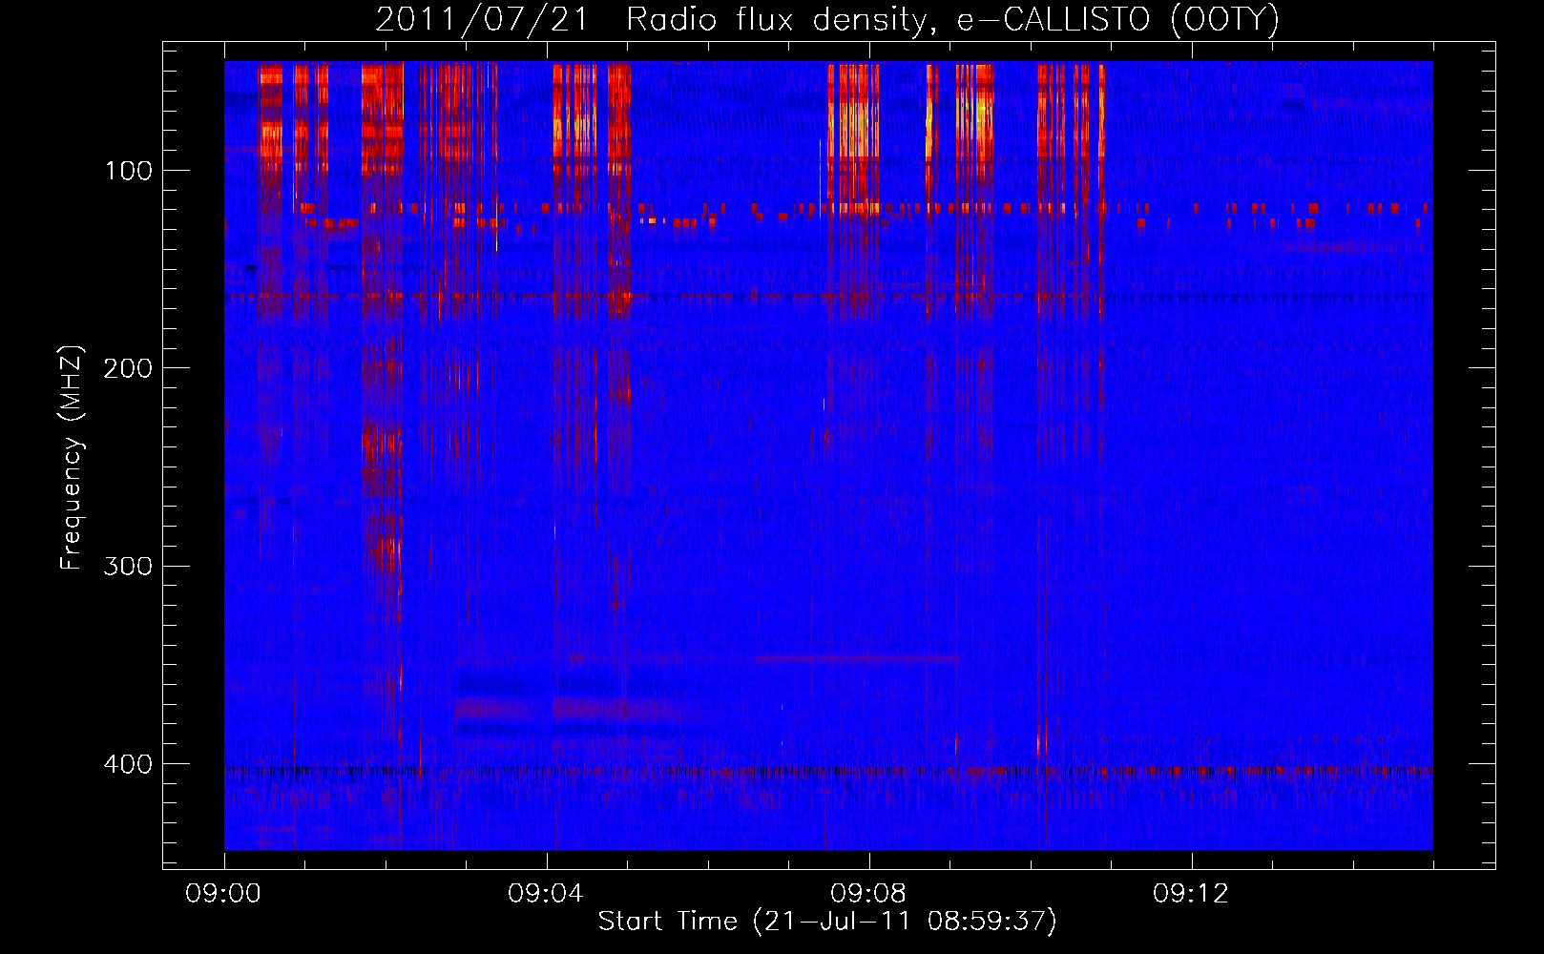Click the 300 frequency tick label
The height and width of the screenshot is (954, 1544).
[x=129, y=567]
